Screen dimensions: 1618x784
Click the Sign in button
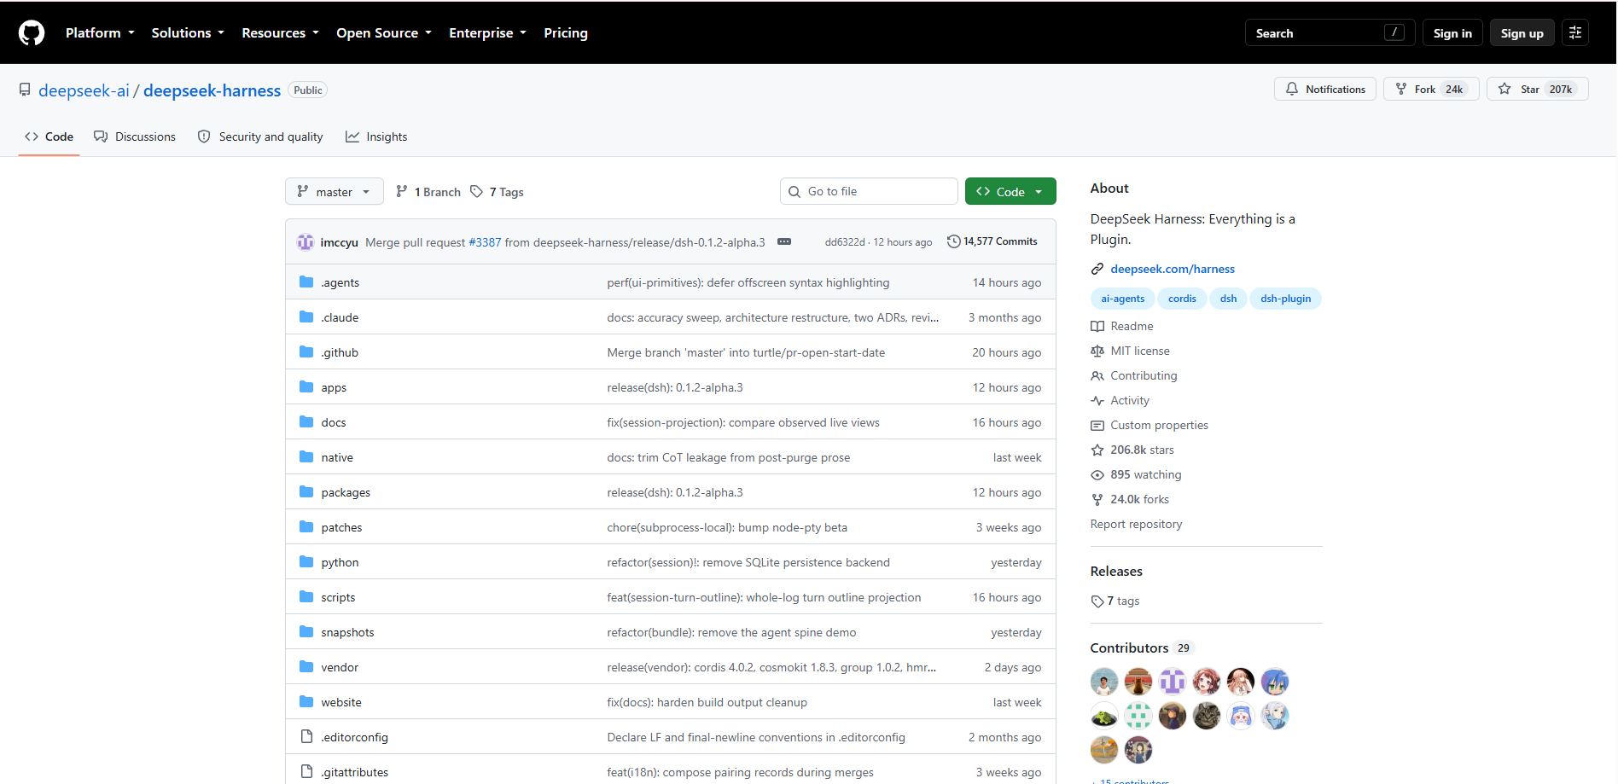tap(1452, 33)
